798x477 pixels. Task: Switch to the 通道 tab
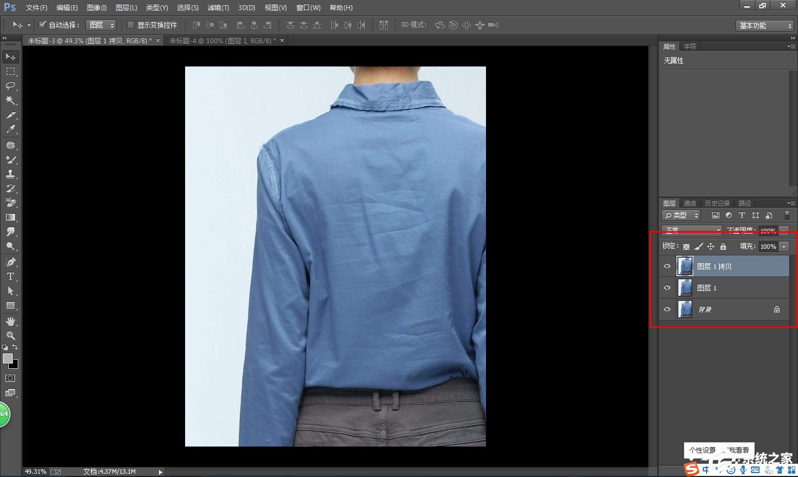pos(689,203)
